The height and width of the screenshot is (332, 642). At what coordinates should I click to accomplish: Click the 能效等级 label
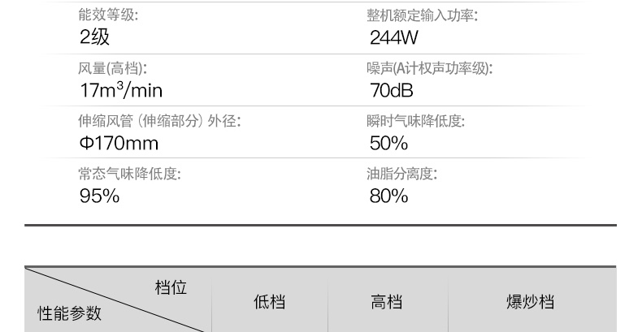108,15
